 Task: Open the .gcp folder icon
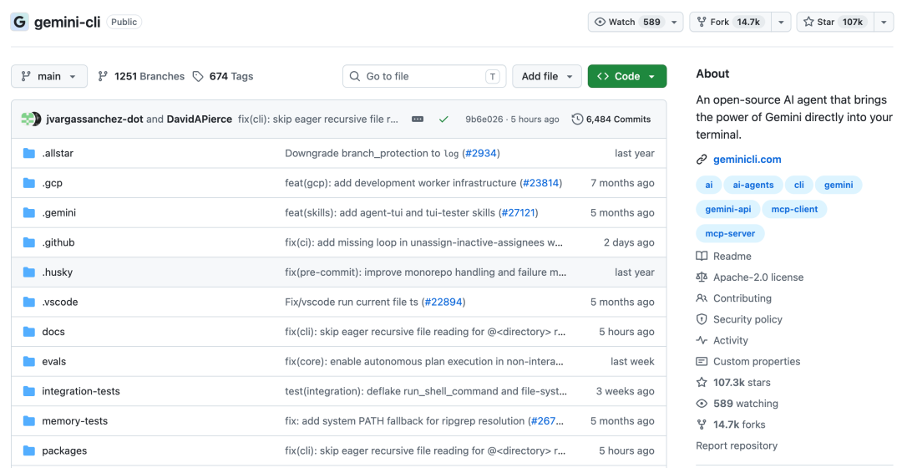(28, 183)
